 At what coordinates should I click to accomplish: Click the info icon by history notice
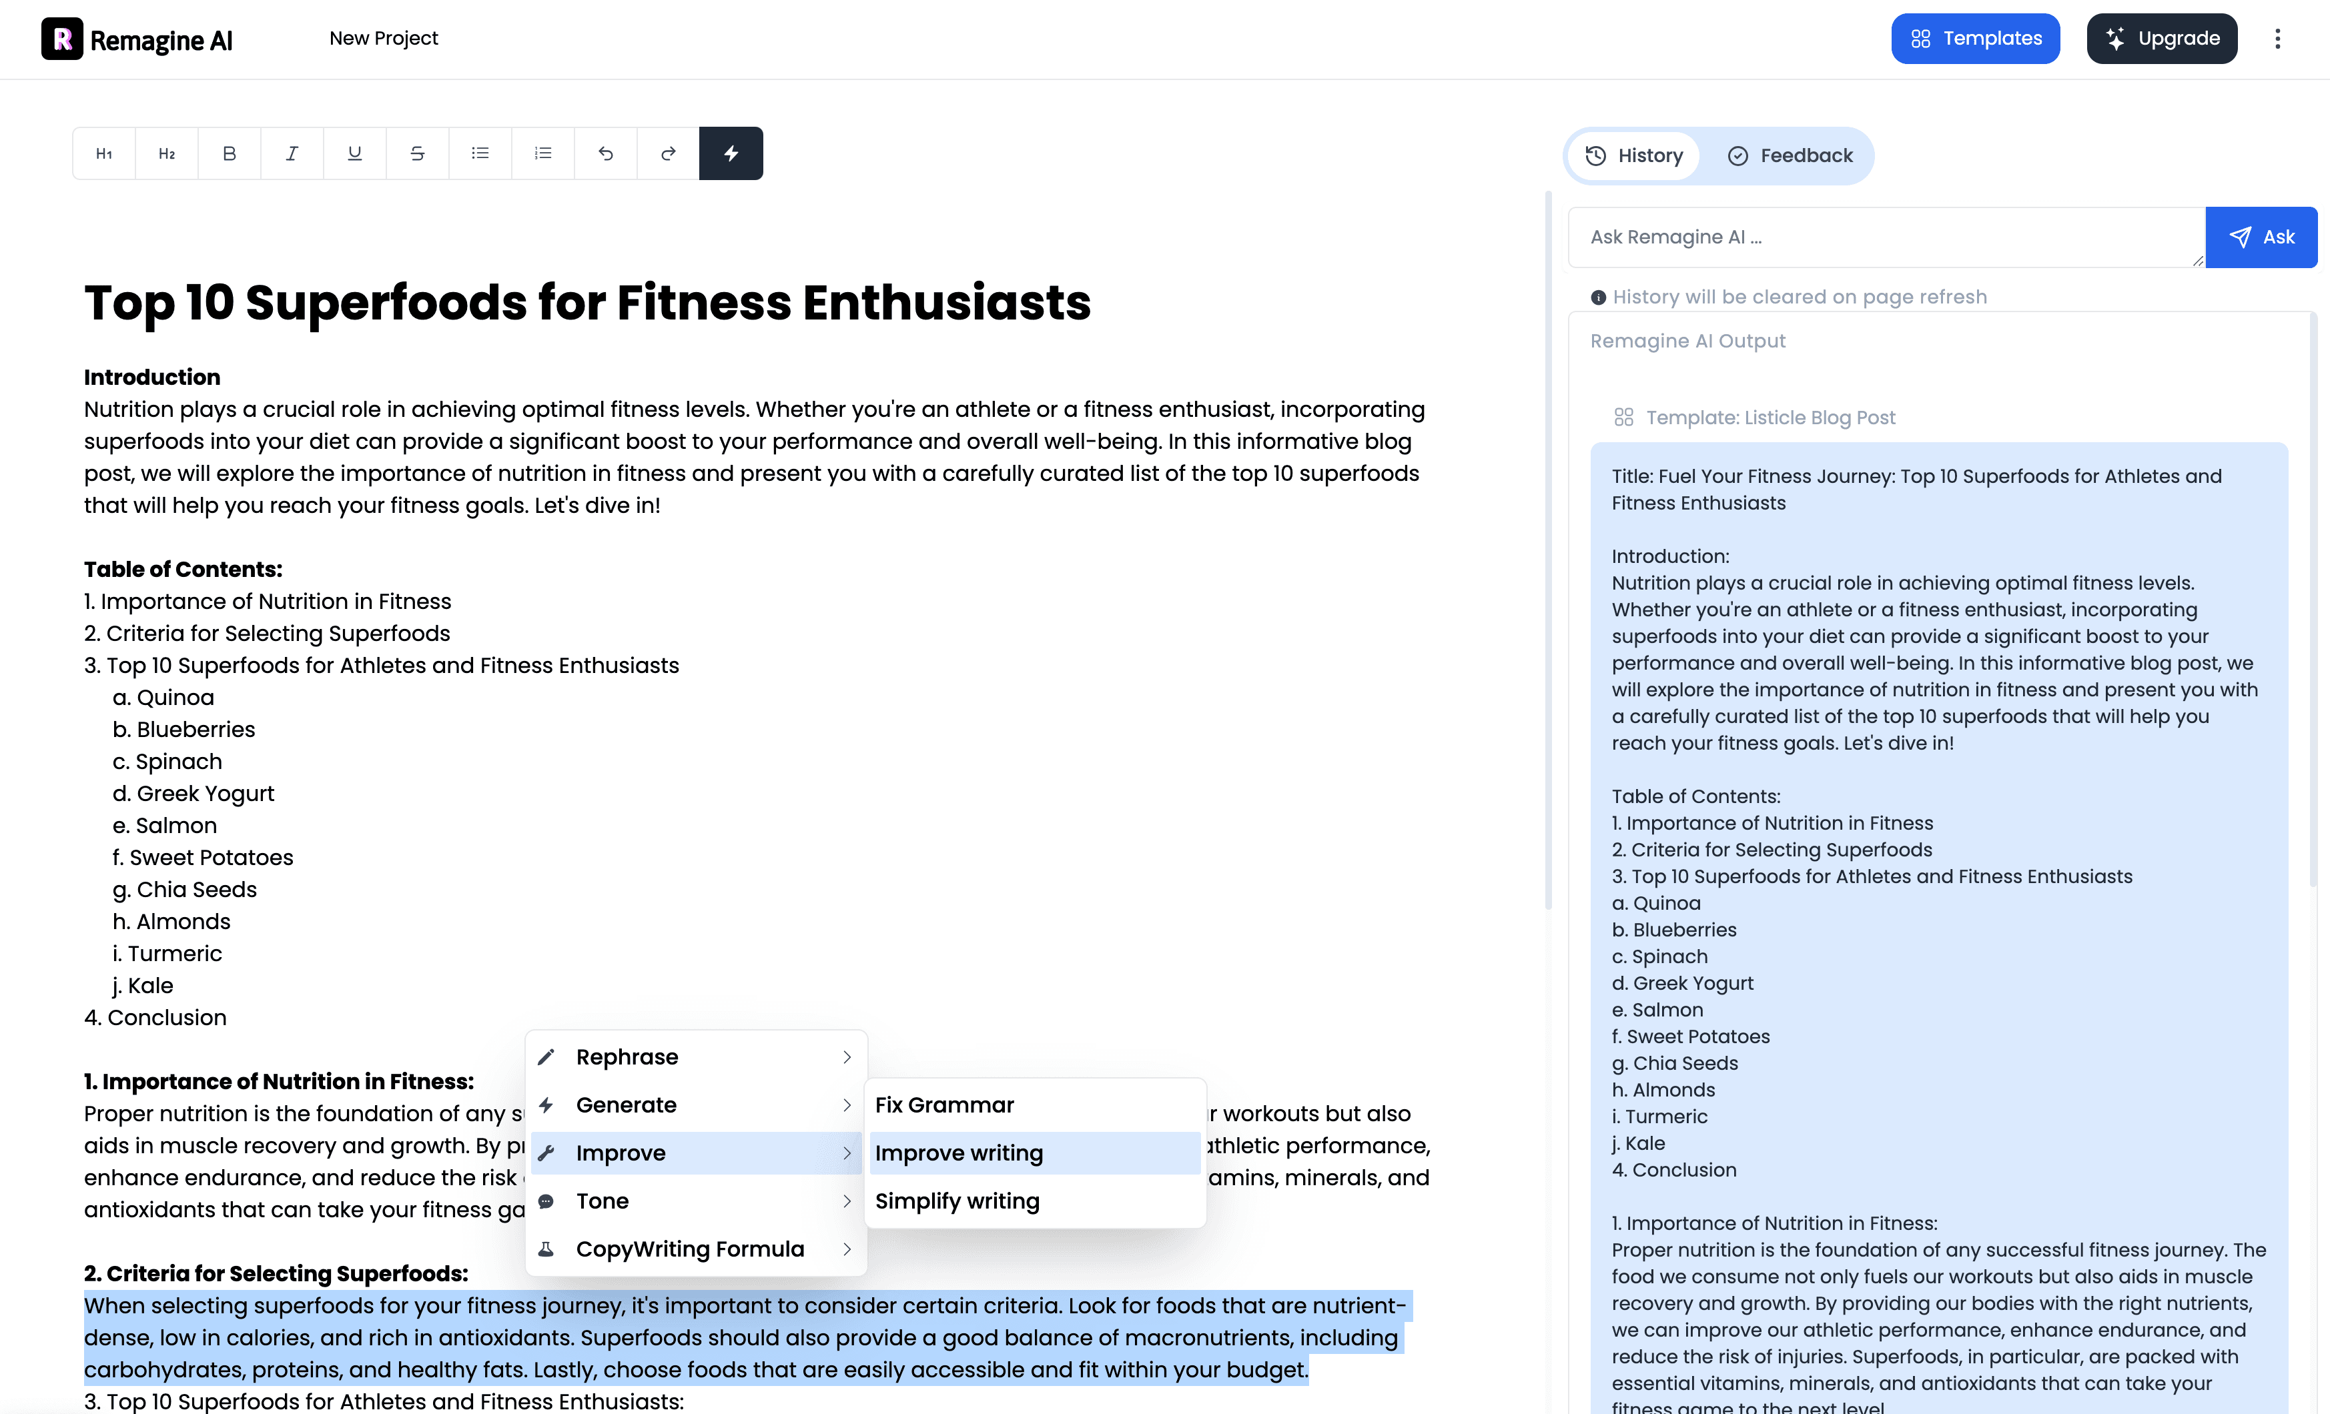pos(1598,297)
